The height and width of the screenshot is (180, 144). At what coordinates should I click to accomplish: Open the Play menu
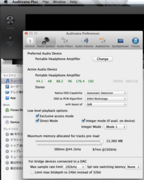pyautogui.click(x=45, y=2)
